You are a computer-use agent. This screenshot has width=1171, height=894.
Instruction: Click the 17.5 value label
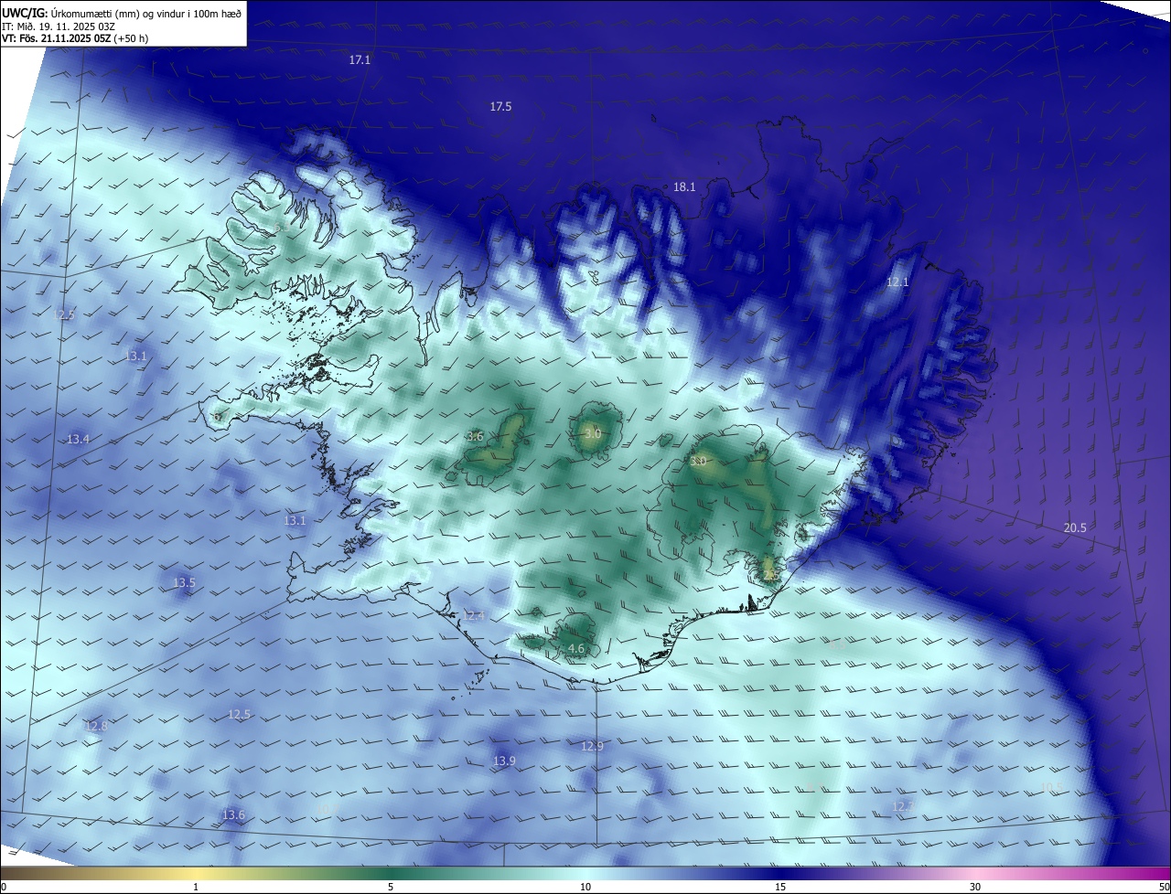pos(500,107)
